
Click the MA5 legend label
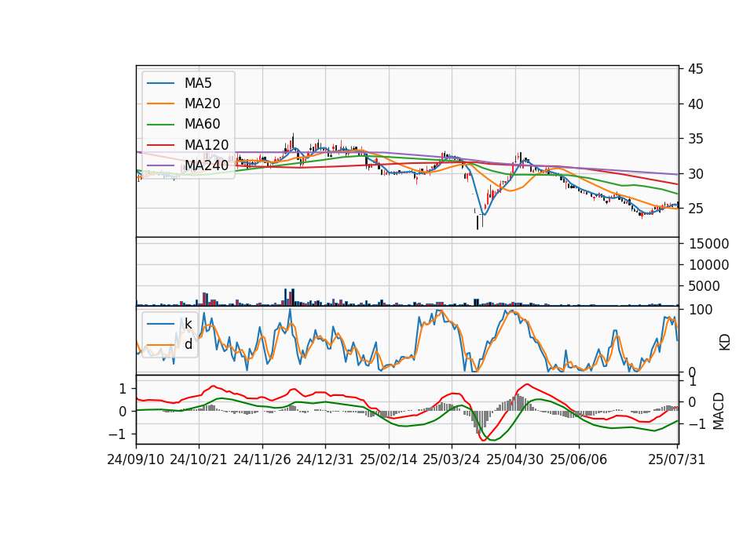coord(198,83)
